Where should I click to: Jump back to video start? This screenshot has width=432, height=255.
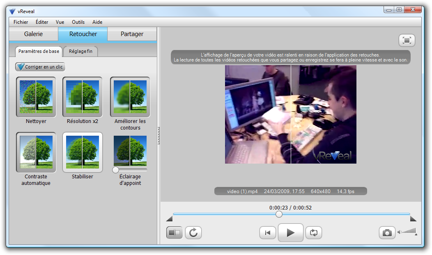[x=267, y=233]
